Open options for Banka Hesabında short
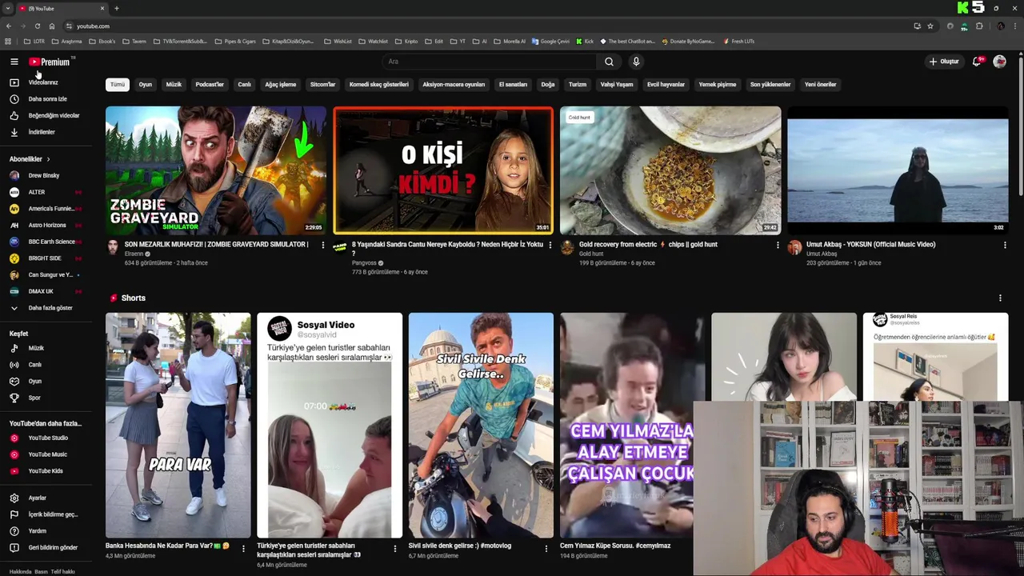This screenshot has height=576, width=1024. point(243,549)
